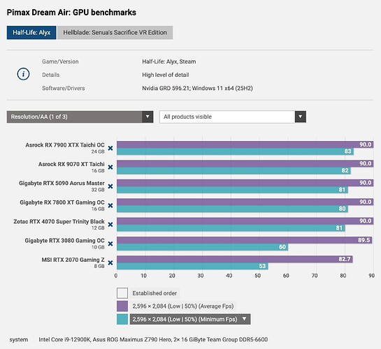Click the Software/Drivers label
This screenshot has width=381, height=349.
point(64,88)
